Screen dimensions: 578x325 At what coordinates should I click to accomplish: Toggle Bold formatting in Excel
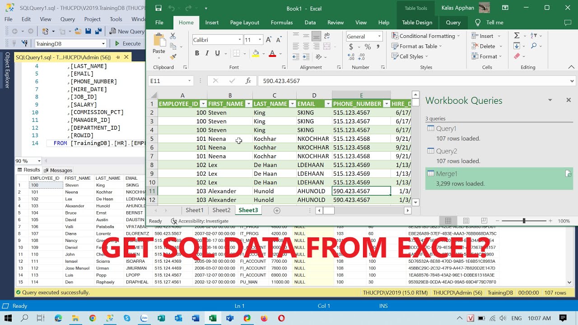pyautogui.click(x=197, y=53)
